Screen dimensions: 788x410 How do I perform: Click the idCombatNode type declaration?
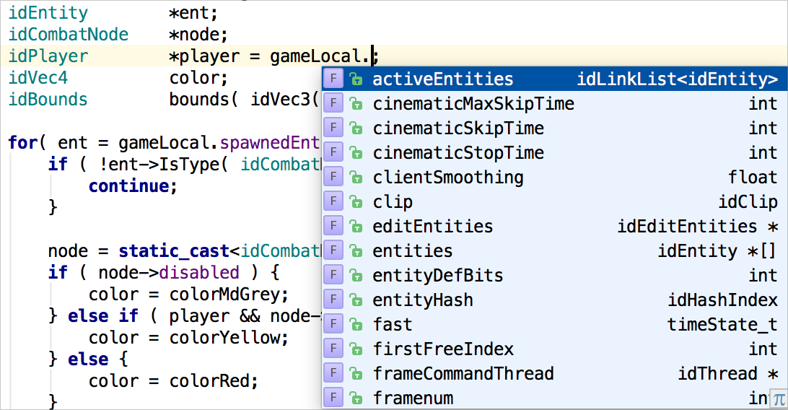69,35
